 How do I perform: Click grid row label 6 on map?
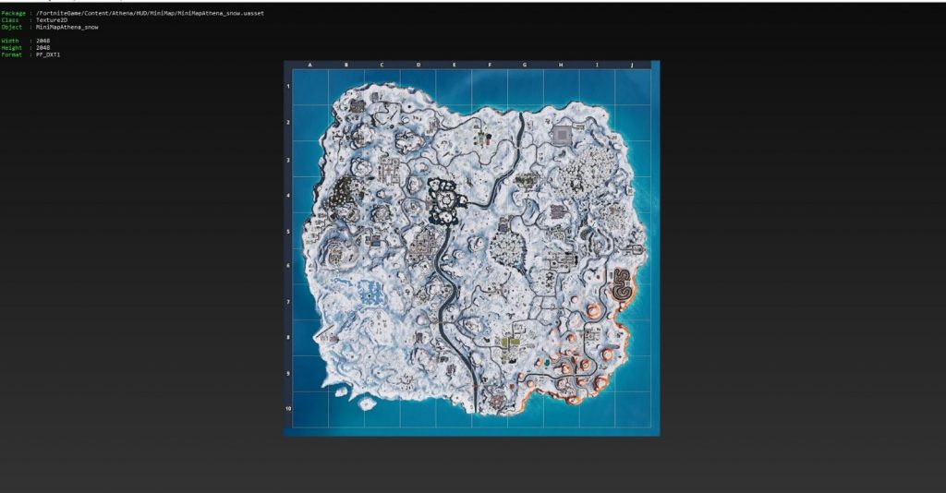tap(288, 266)
